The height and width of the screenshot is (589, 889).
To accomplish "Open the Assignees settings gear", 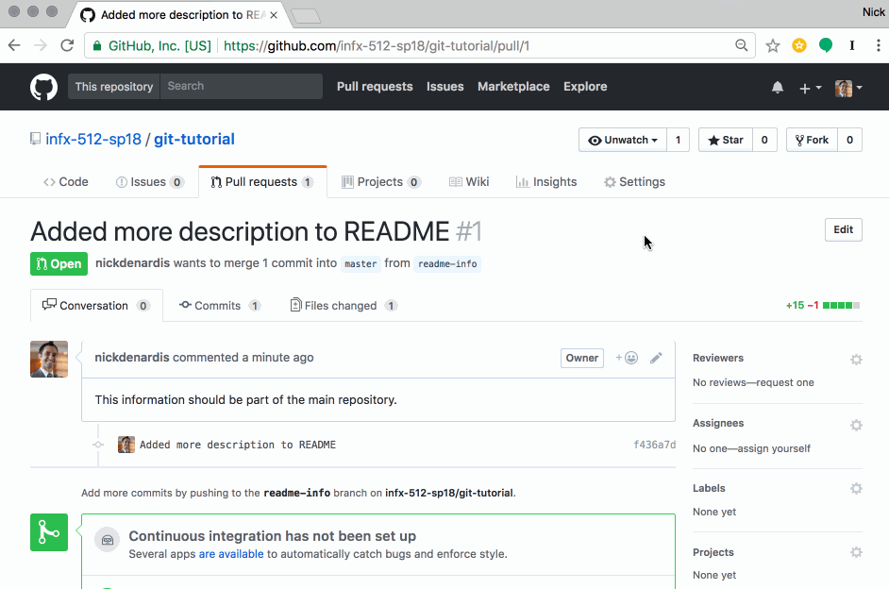I will point(856,424).
